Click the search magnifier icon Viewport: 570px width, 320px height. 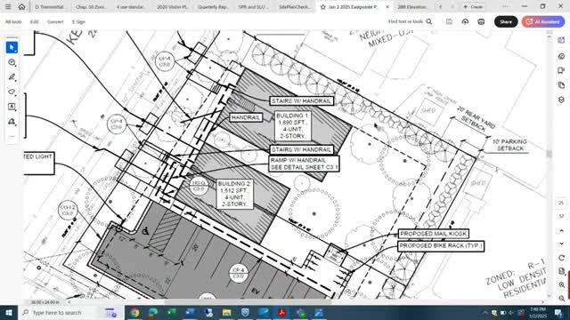click(429, 21)
